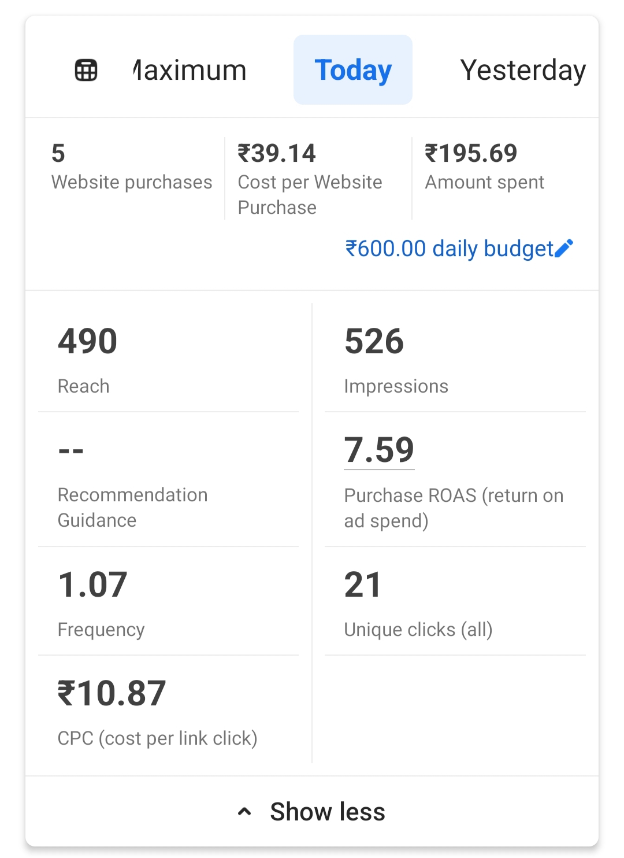This screenshot has height=858, width=624.
Task: Tap the Cost per Website Purchase metric
Action: pos(310,179)
